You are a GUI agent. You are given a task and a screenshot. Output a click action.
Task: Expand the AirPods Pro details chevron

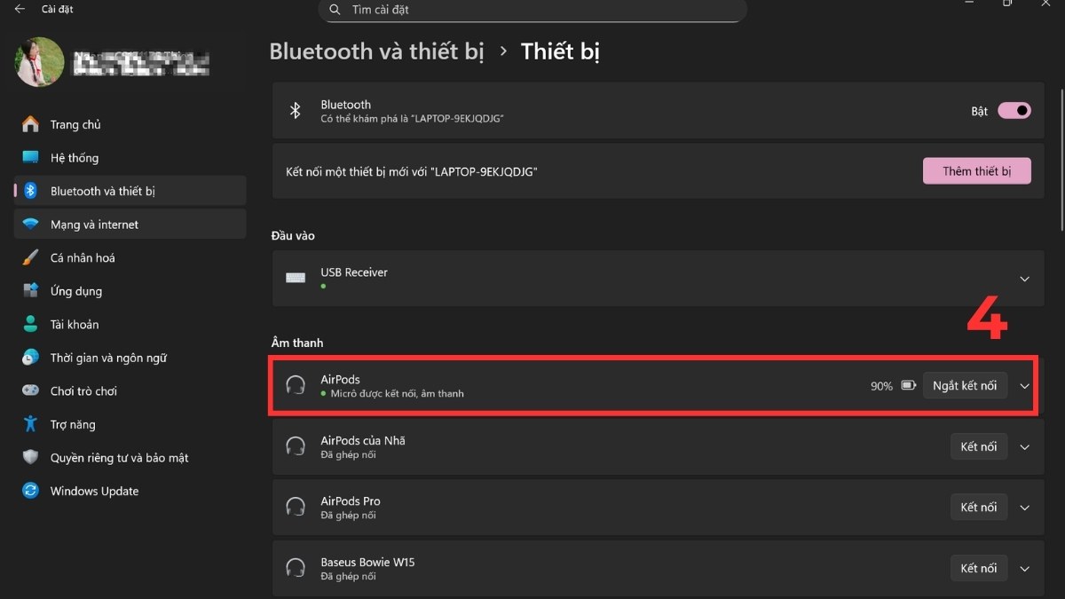tap(1024, 507)
